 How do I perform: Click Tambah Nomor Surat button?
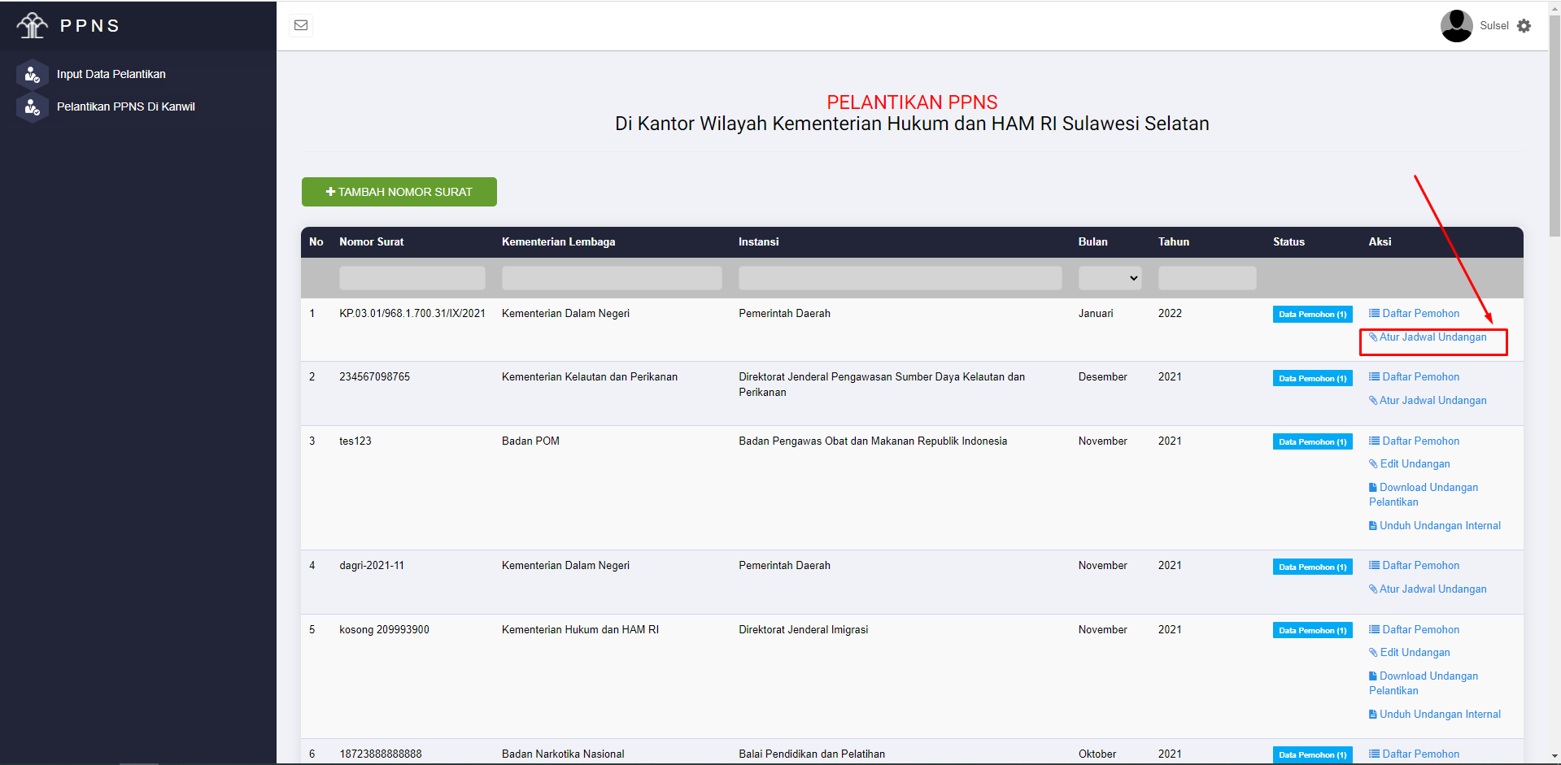[399, 192]
